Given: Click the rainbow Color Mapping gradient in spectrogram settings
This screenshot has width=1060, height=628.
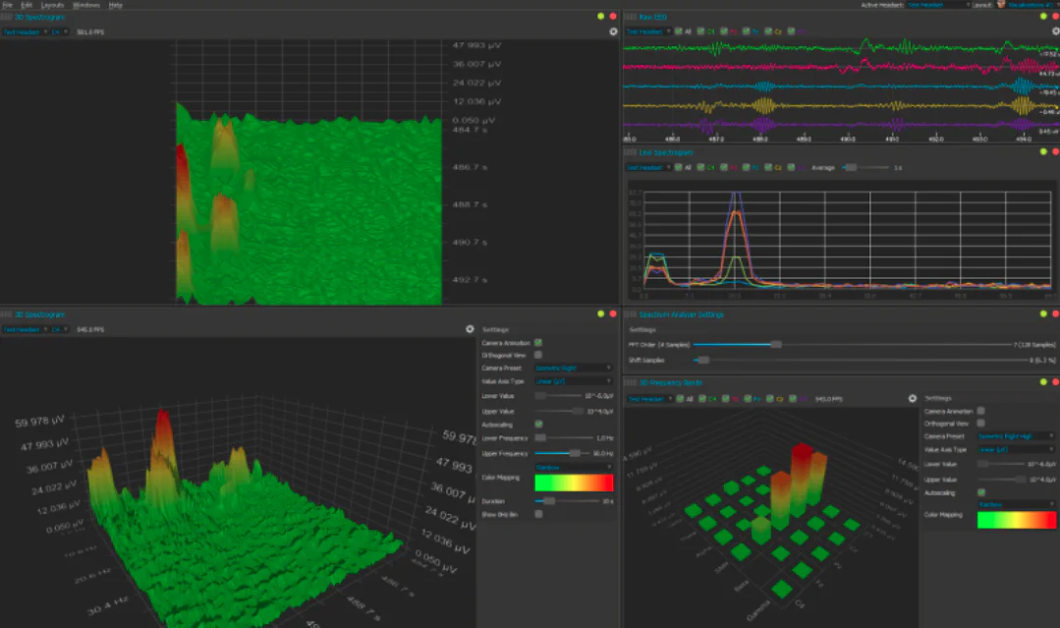Looking at the screenshot, I should 574,483.
